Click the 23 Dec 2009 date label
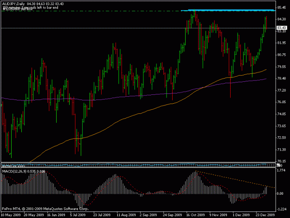The width and height of the screenshot is (290, 218). [x=265, y=215]
